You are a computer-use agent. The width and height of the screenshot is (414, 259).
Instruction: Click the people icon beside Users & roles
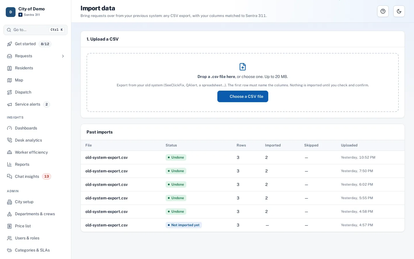tap(9, 238)
